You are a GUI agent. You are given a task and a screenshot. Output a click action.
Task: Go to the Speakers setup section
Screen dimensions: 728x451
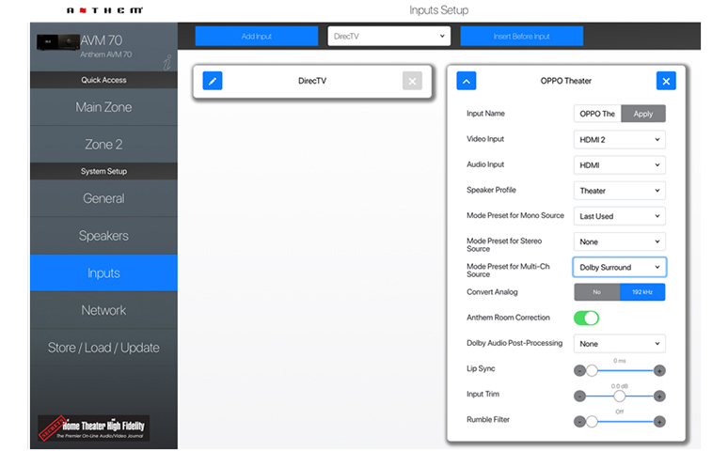pyautogui.click(x=103, y=236)
